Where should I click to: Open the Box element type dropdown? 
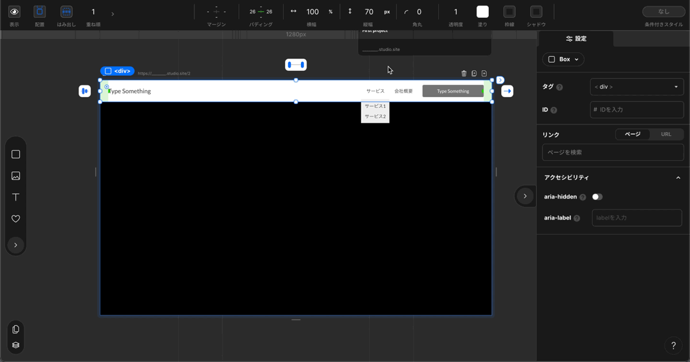pos(563,59)
